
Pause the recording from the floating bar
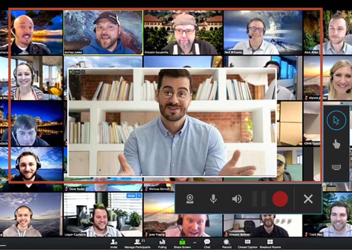259,198
